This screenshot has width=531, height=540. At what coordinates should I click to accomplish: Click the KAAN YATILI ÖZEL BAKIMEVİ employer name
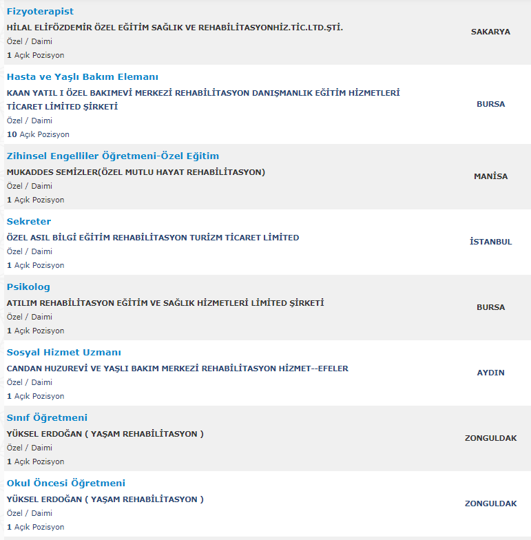click(x=203, y=93)
